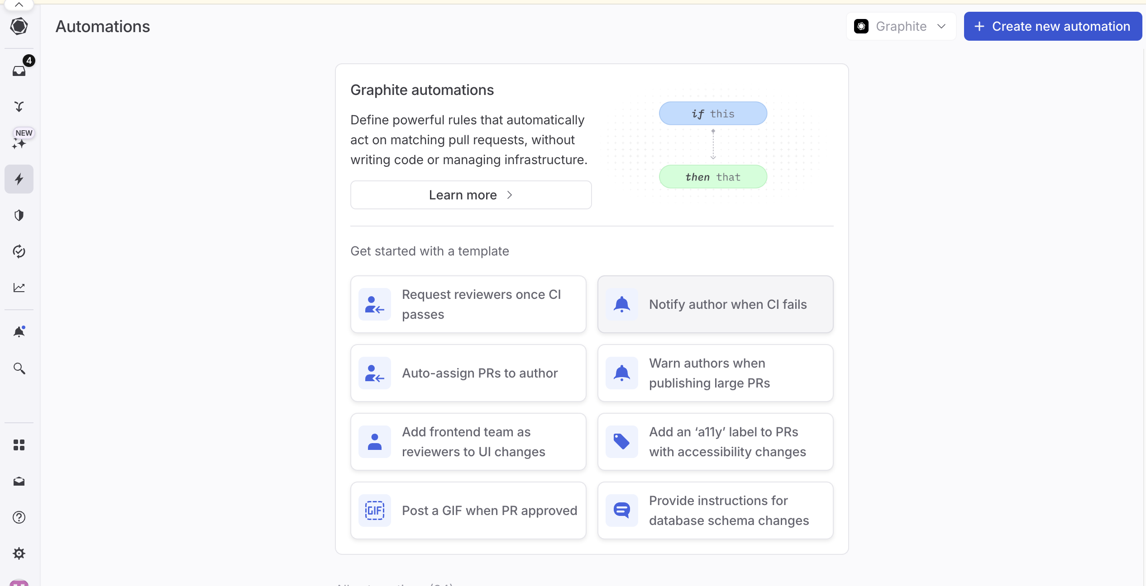
Task: Select Request reviewers once CI passes template
Action: tap(468, 303)
